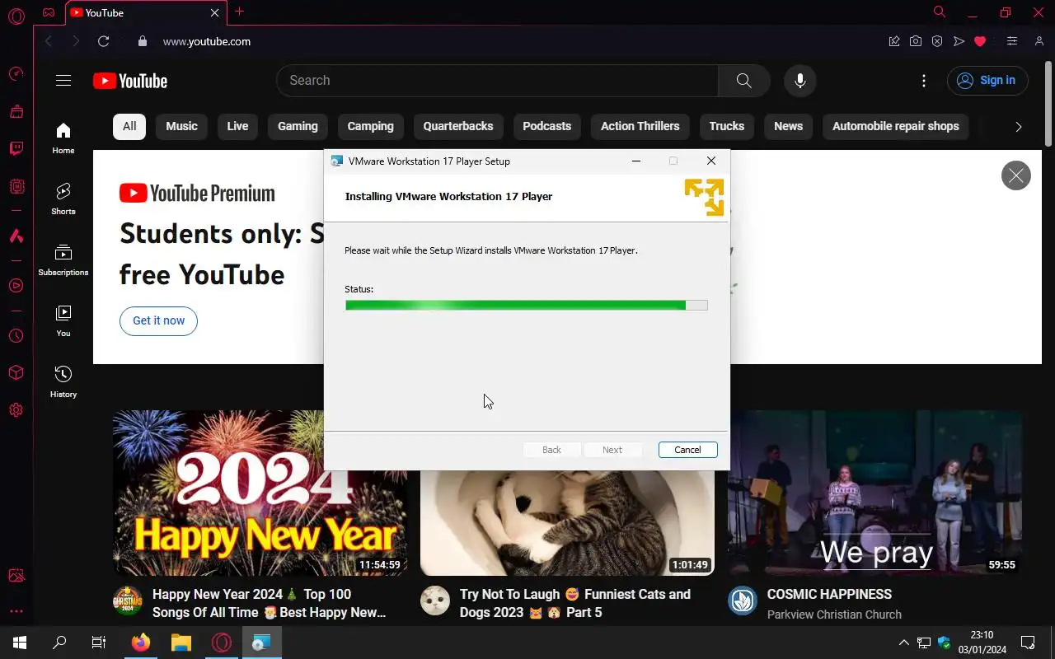
Task: Open Opera sidebar history clock
Action: [16, 336]
